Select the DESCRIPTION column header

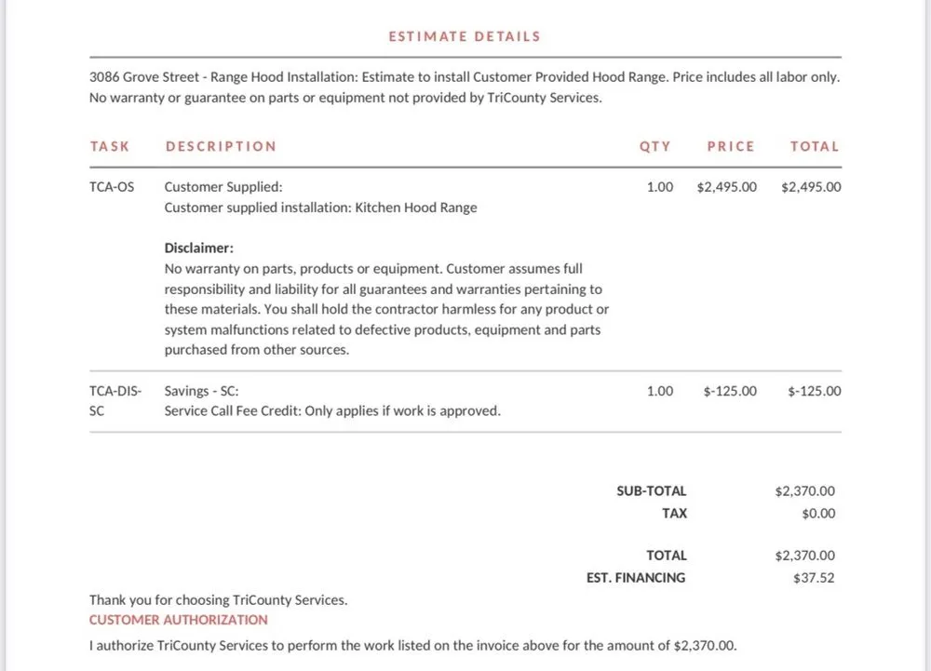coord(221,146)
